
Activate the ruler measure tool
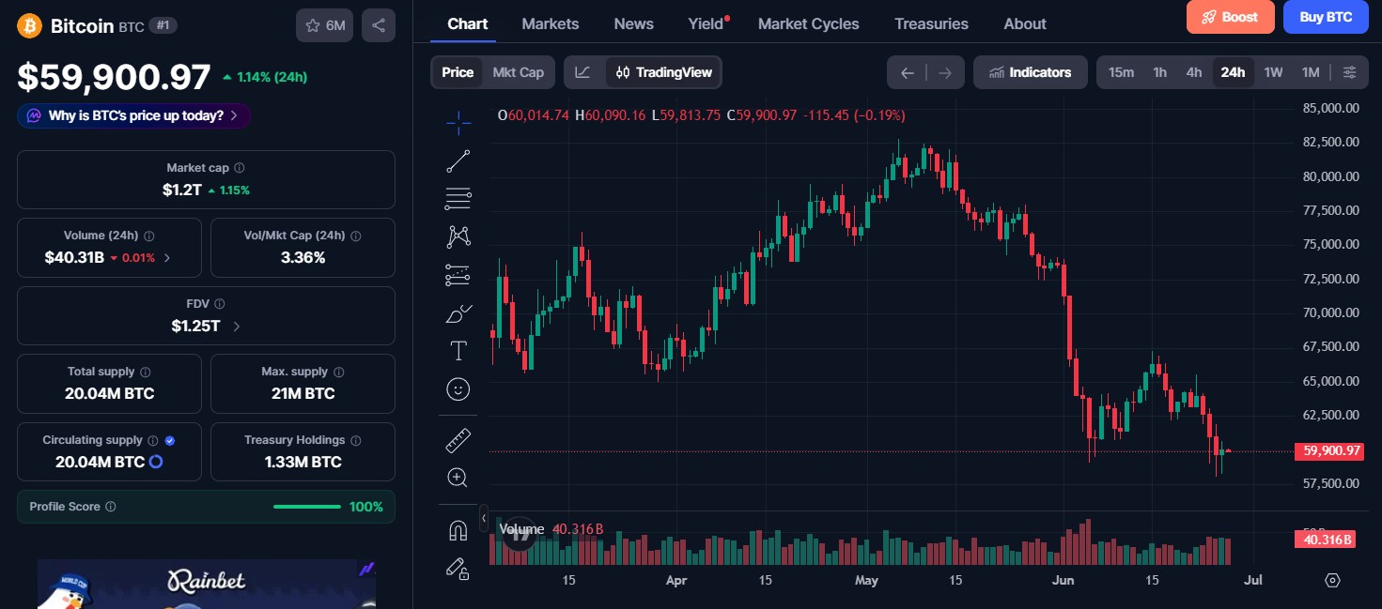(458, 439)
